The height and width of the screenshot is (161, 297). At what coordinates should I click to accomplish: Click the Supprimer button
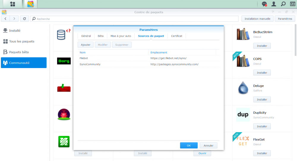[x=122, y=45]
